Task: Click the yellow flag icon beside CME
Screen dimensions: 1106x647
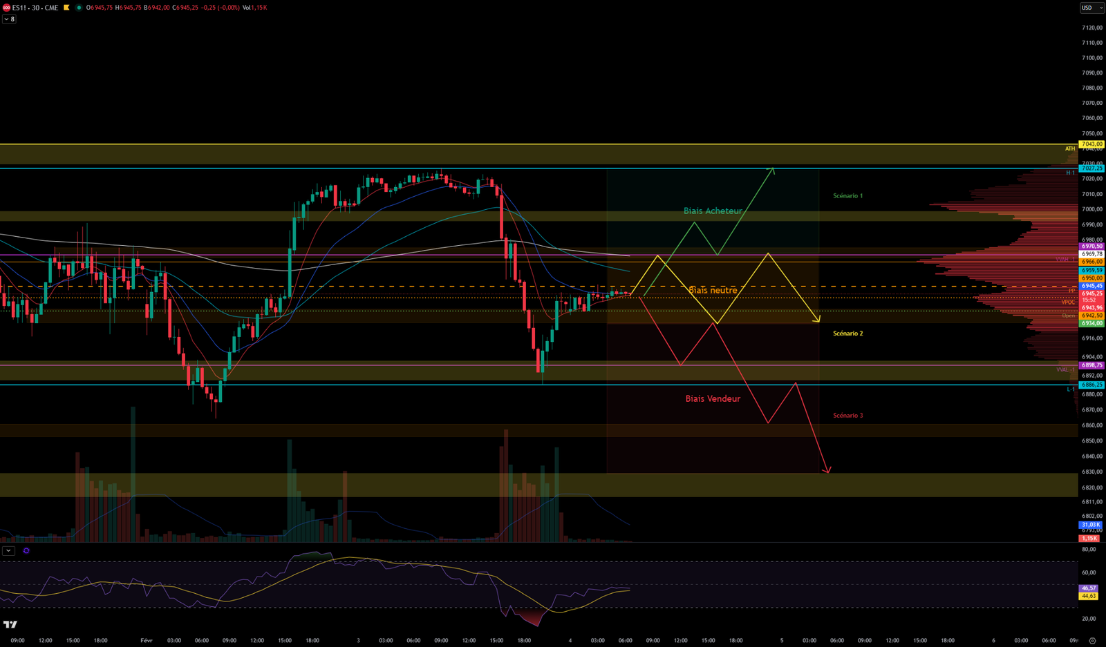Action: tap(66, 8)
